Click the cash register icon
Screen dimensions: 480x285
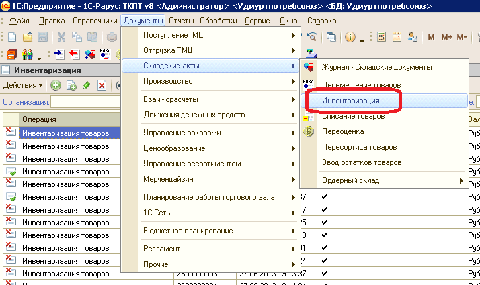(311, 53)
